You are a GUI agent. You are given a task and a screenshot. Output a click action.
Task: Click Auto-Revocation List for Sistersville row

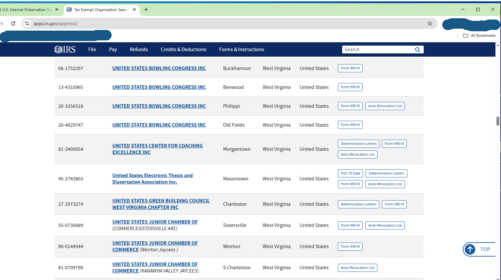[x=385, y=226]
